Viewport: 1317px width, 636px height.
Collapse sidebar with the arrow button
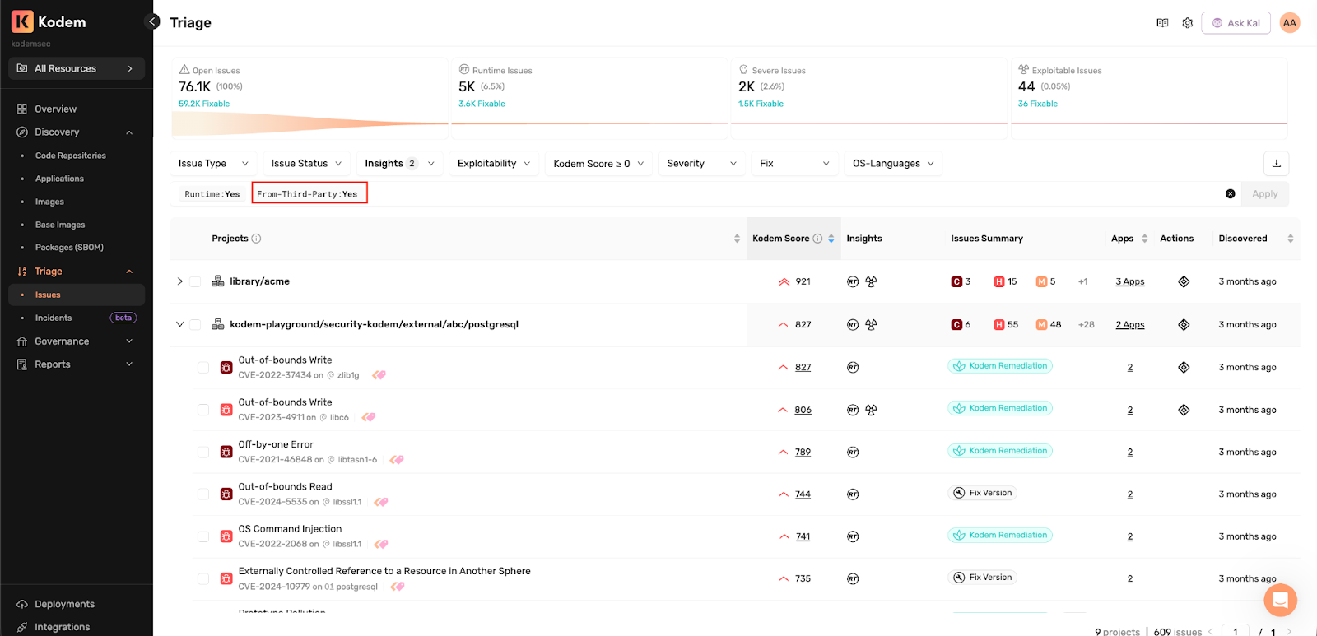click(x=152, y=21)
